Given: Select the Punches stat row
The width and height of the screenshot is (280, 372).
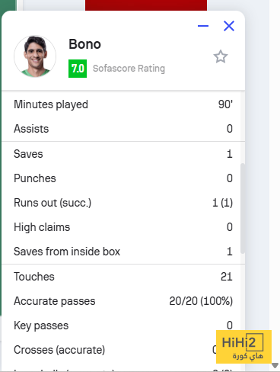Looking at the screenshot, I should pos(123,178).
